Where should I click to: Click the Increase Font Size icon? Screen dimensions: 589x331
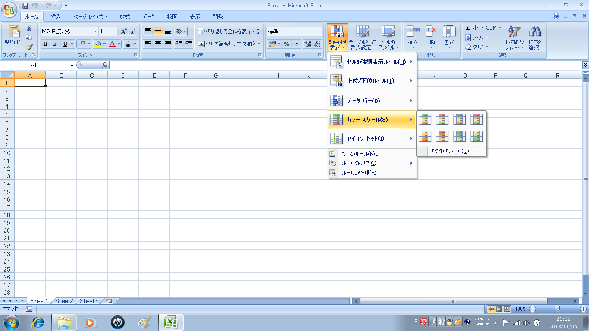[x=123, y=31]
